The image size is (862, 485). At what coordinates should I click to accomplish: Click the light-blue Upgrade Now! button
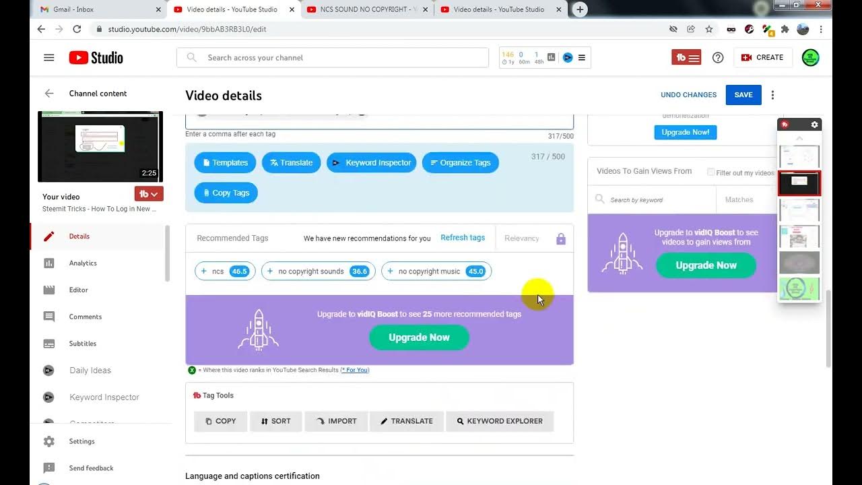pos(686,133)
